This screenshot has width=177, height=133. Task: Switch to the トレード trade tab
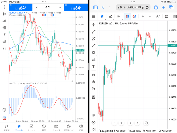[x=31, y=128]
